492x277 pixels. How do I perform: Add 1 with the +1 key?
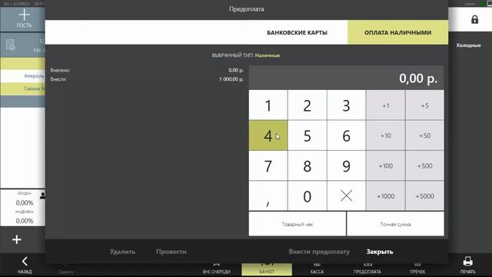[385, 105]
